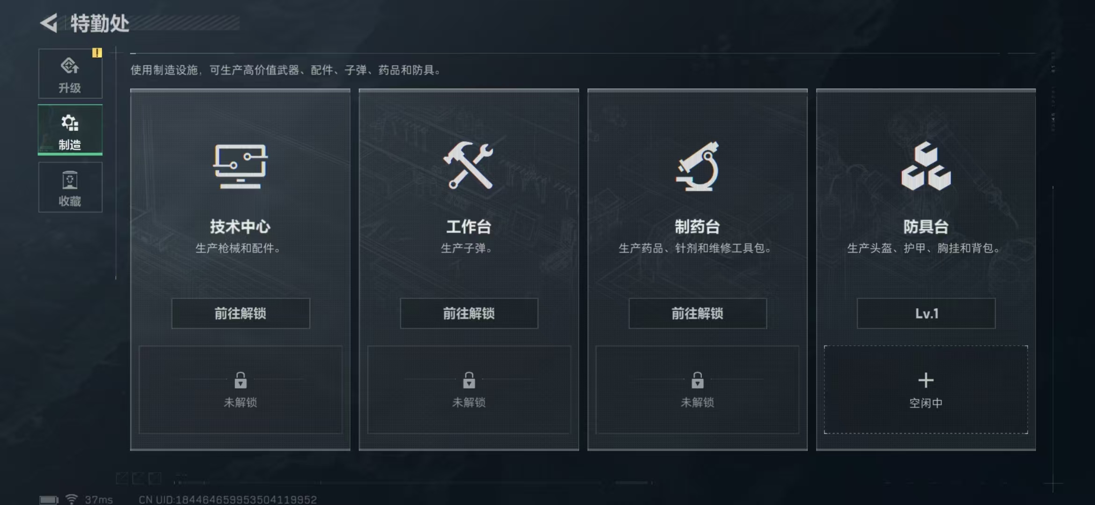Screen dimensions: 1095x505
Task: Click the 技术中心 computer monitor icon
Action: point(241,166)
